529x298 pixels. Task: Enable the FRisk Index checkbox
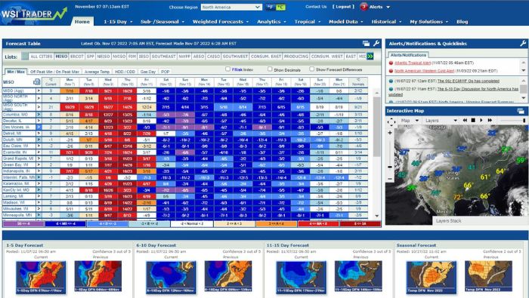tap(227, 69)
